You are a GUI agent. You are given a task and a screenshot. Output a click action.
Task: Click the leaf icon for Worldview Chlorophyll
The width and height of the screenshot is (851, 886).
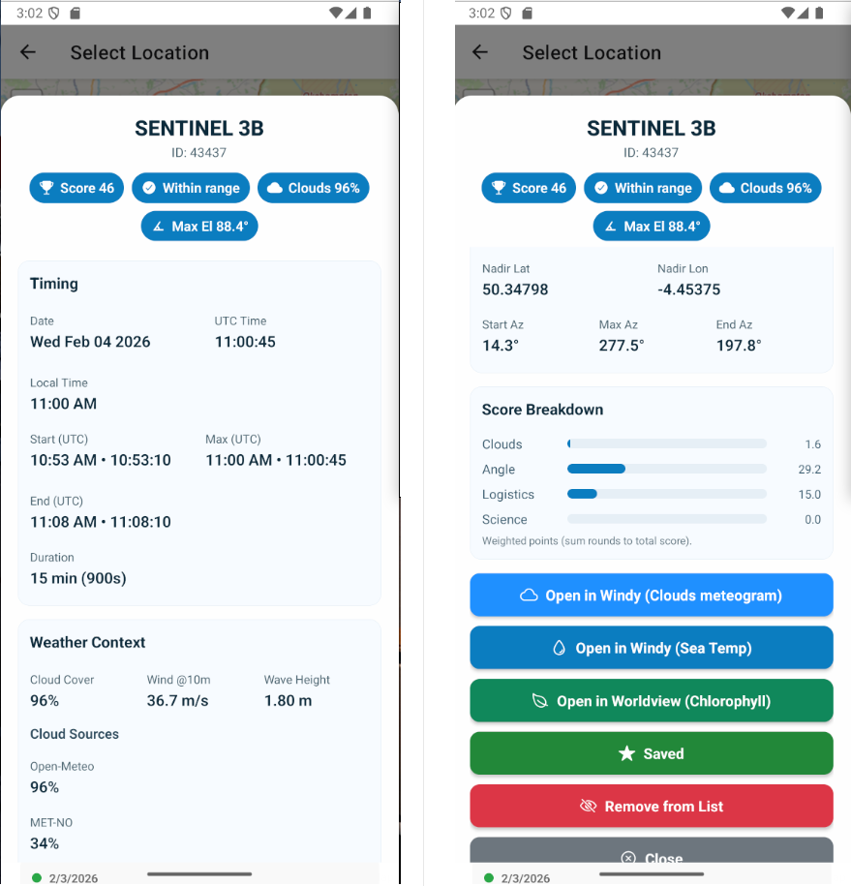(540, 701)
